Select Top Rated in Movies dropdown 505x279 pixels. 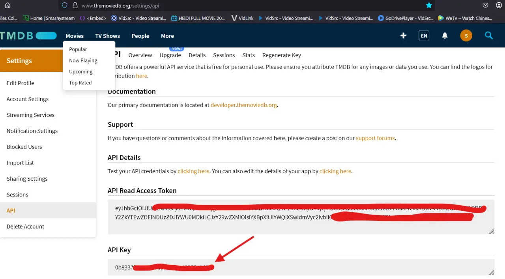tap(80, 82)
